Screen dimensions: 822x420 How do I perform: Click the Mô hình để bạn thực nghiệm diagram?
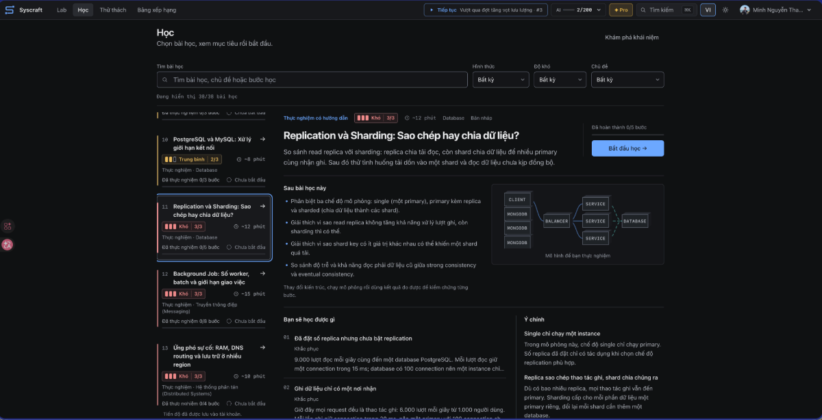pos(577,224)
